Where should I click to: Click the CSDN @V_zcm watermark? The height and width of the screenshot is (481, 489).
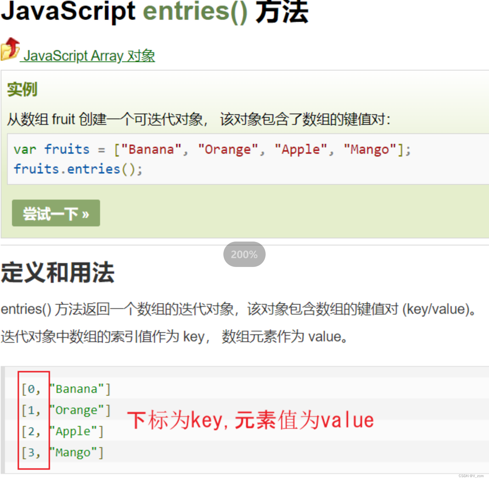tap(472, 475)
